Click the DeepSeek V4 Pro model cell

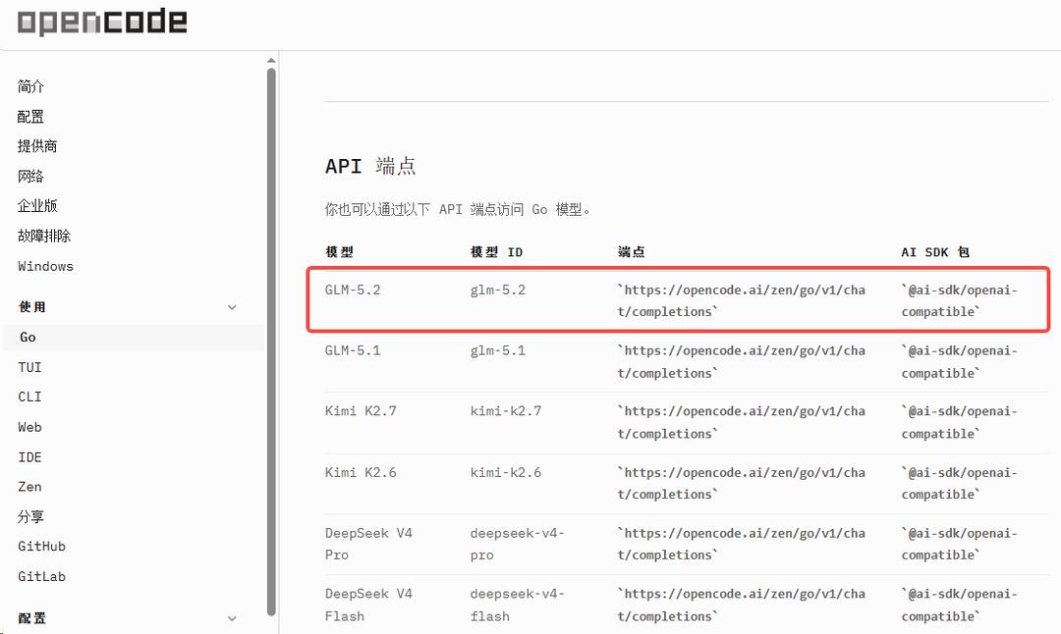[368, 544]
